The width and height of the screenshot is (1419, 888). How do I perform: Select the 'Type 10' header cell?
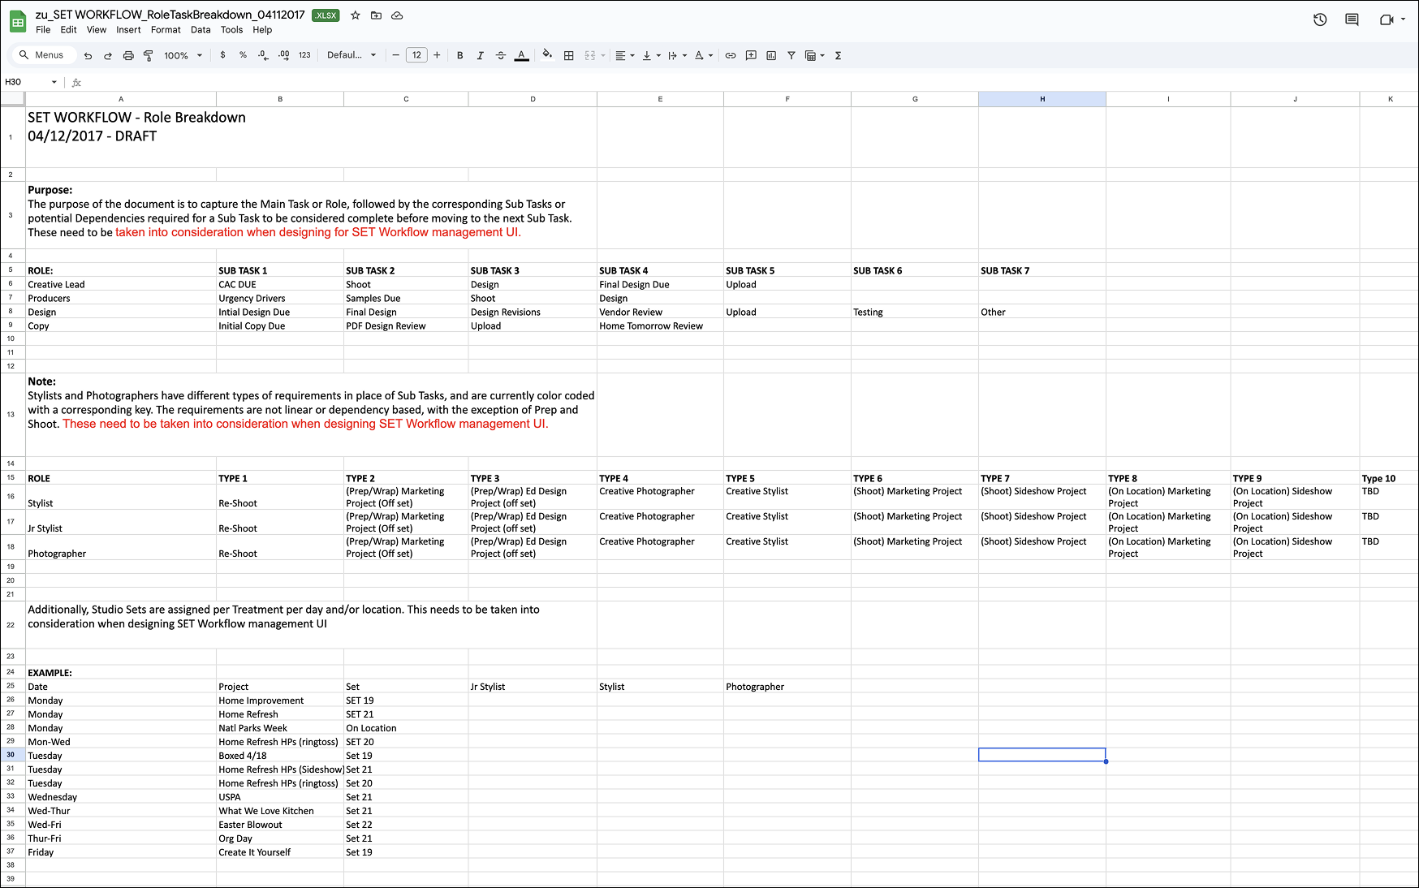point(1389,478)
